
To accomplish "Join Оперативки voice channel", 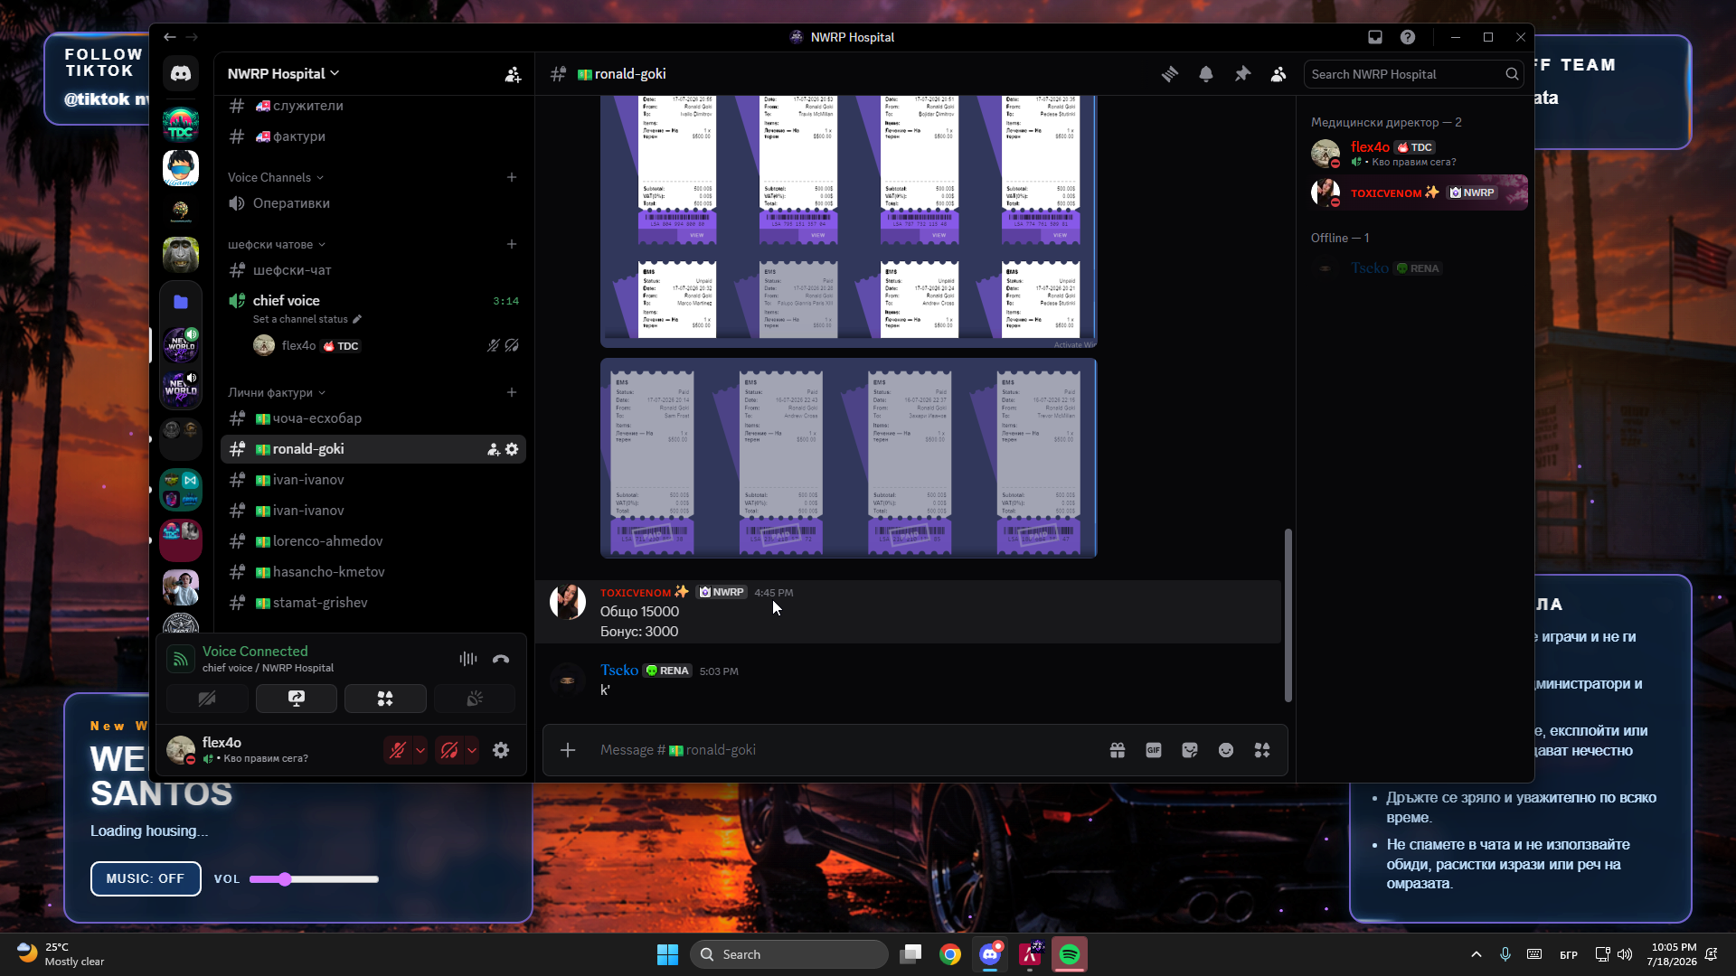I will (373, 203).
